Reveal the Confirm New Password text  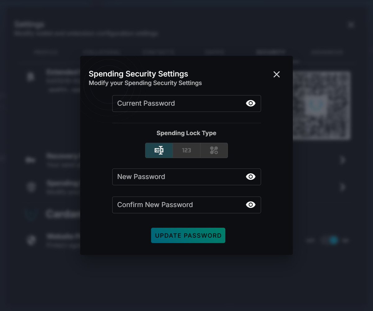click(251, 205)
